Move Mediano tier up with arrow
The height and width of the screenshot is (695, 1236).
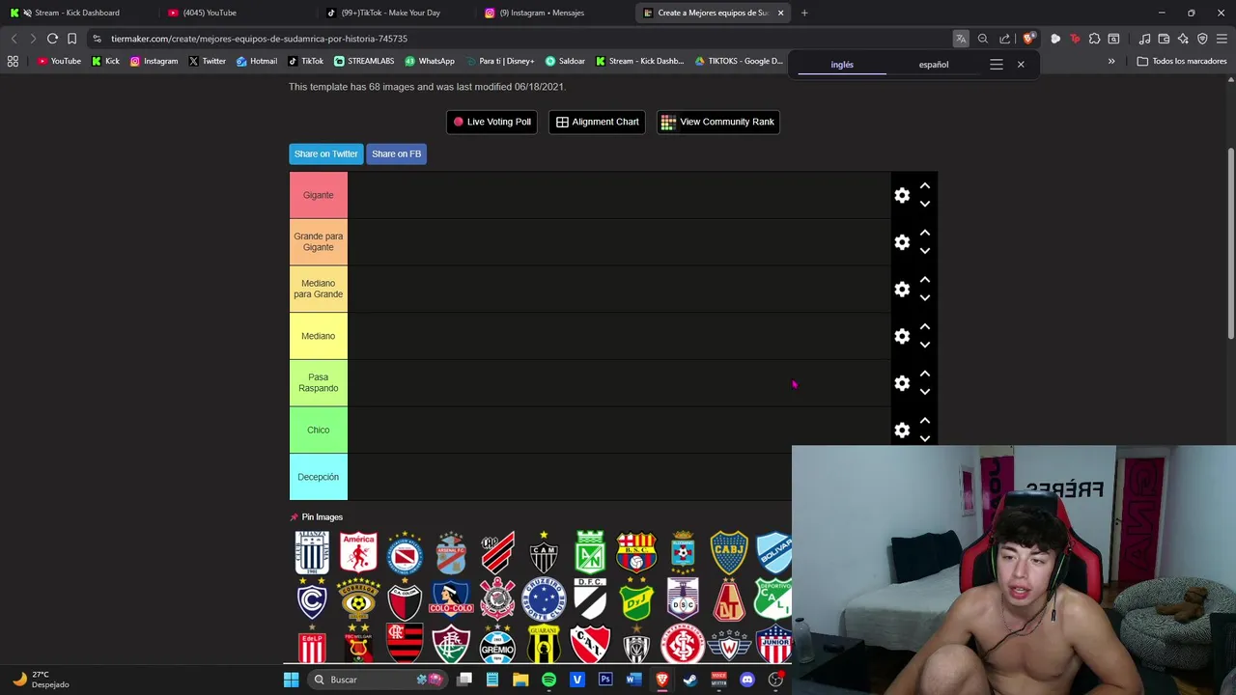point(925,326)
